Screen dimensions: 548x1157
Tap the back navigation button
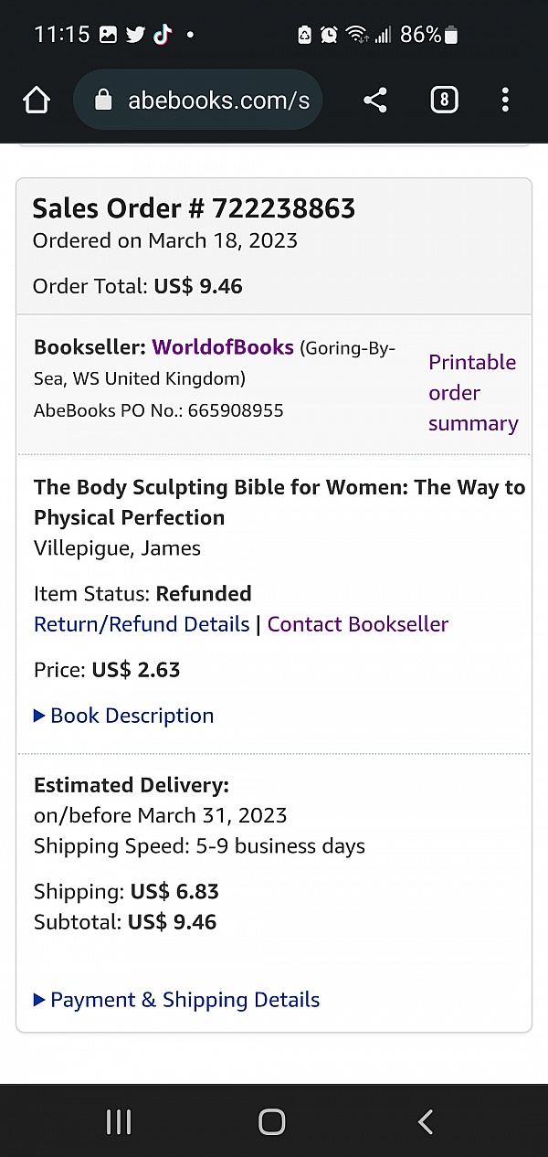tap(424, 1122)
